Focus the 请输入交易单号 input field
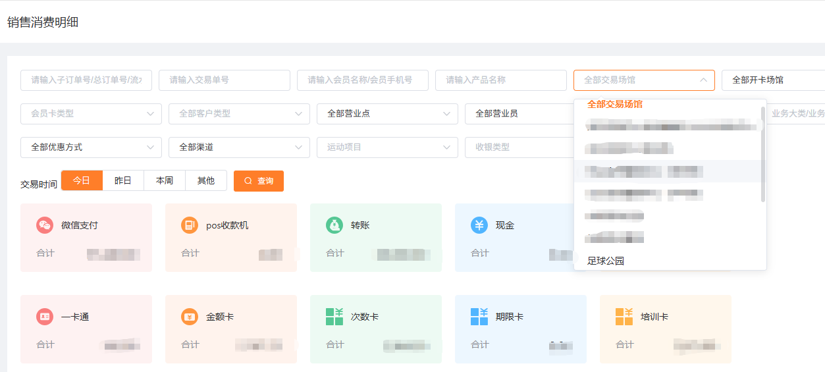825x372 pixels. tap(224, 80)
